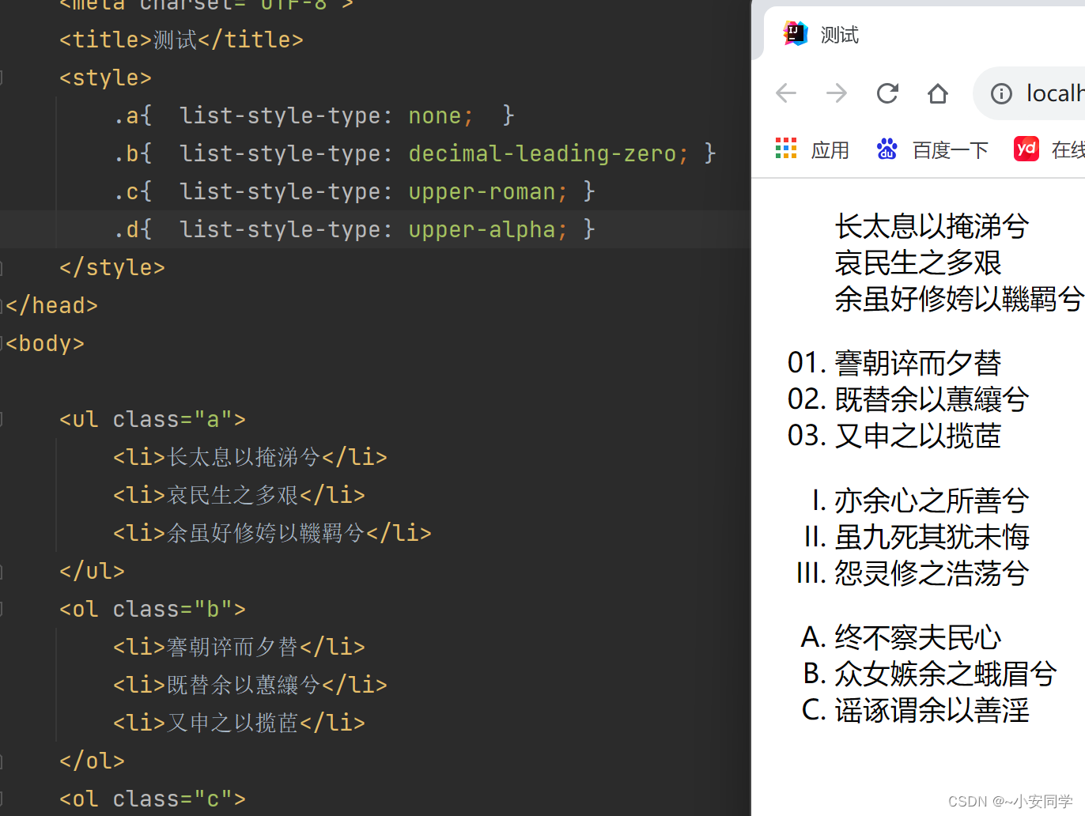Click browser list item II. 虽九死其犹未悔

point(917,537)
